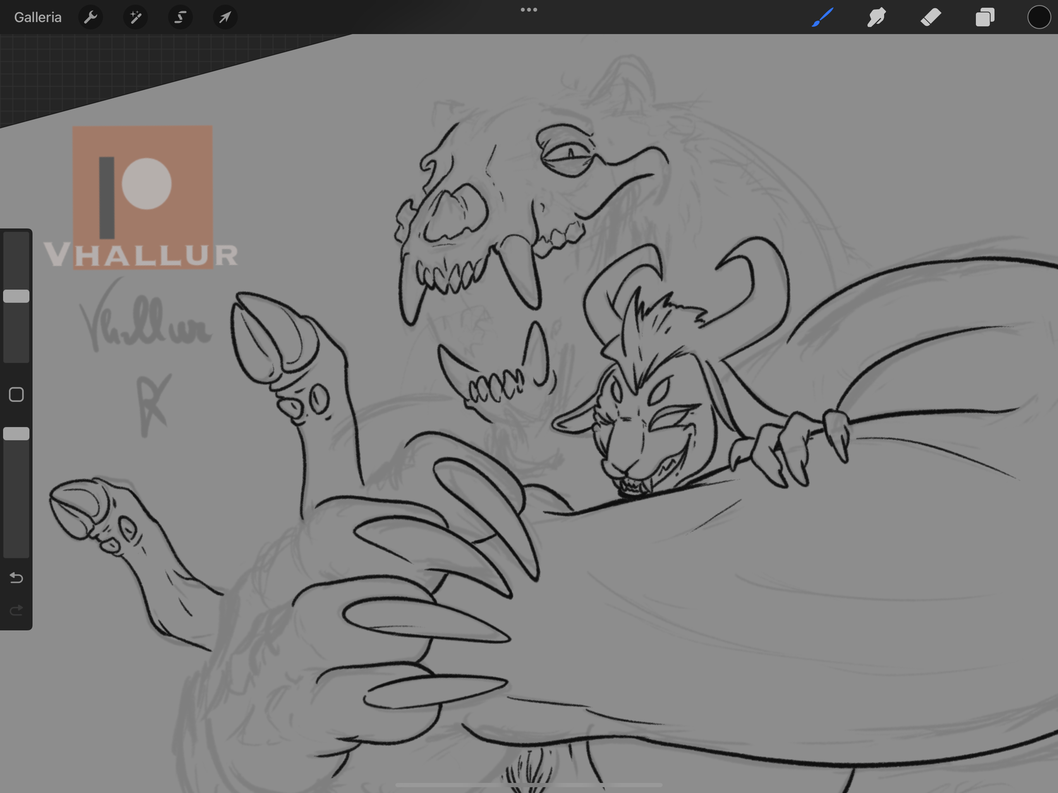The width and height of the screenshot is (1058, 793).
Task: Activate the Transform arrow tool
Action: 225,17
